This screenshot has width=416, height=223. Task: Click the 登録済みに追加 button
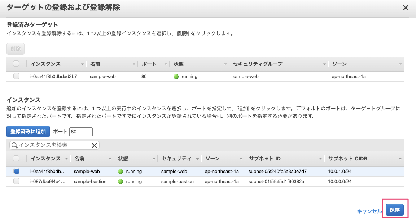point(28,132)
